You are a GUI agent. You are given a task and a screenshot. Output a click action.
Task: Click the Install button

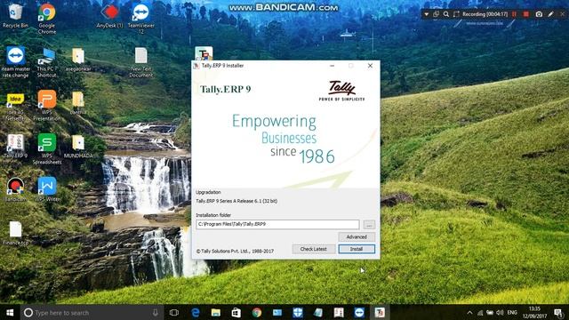click(x=357, y=249)
